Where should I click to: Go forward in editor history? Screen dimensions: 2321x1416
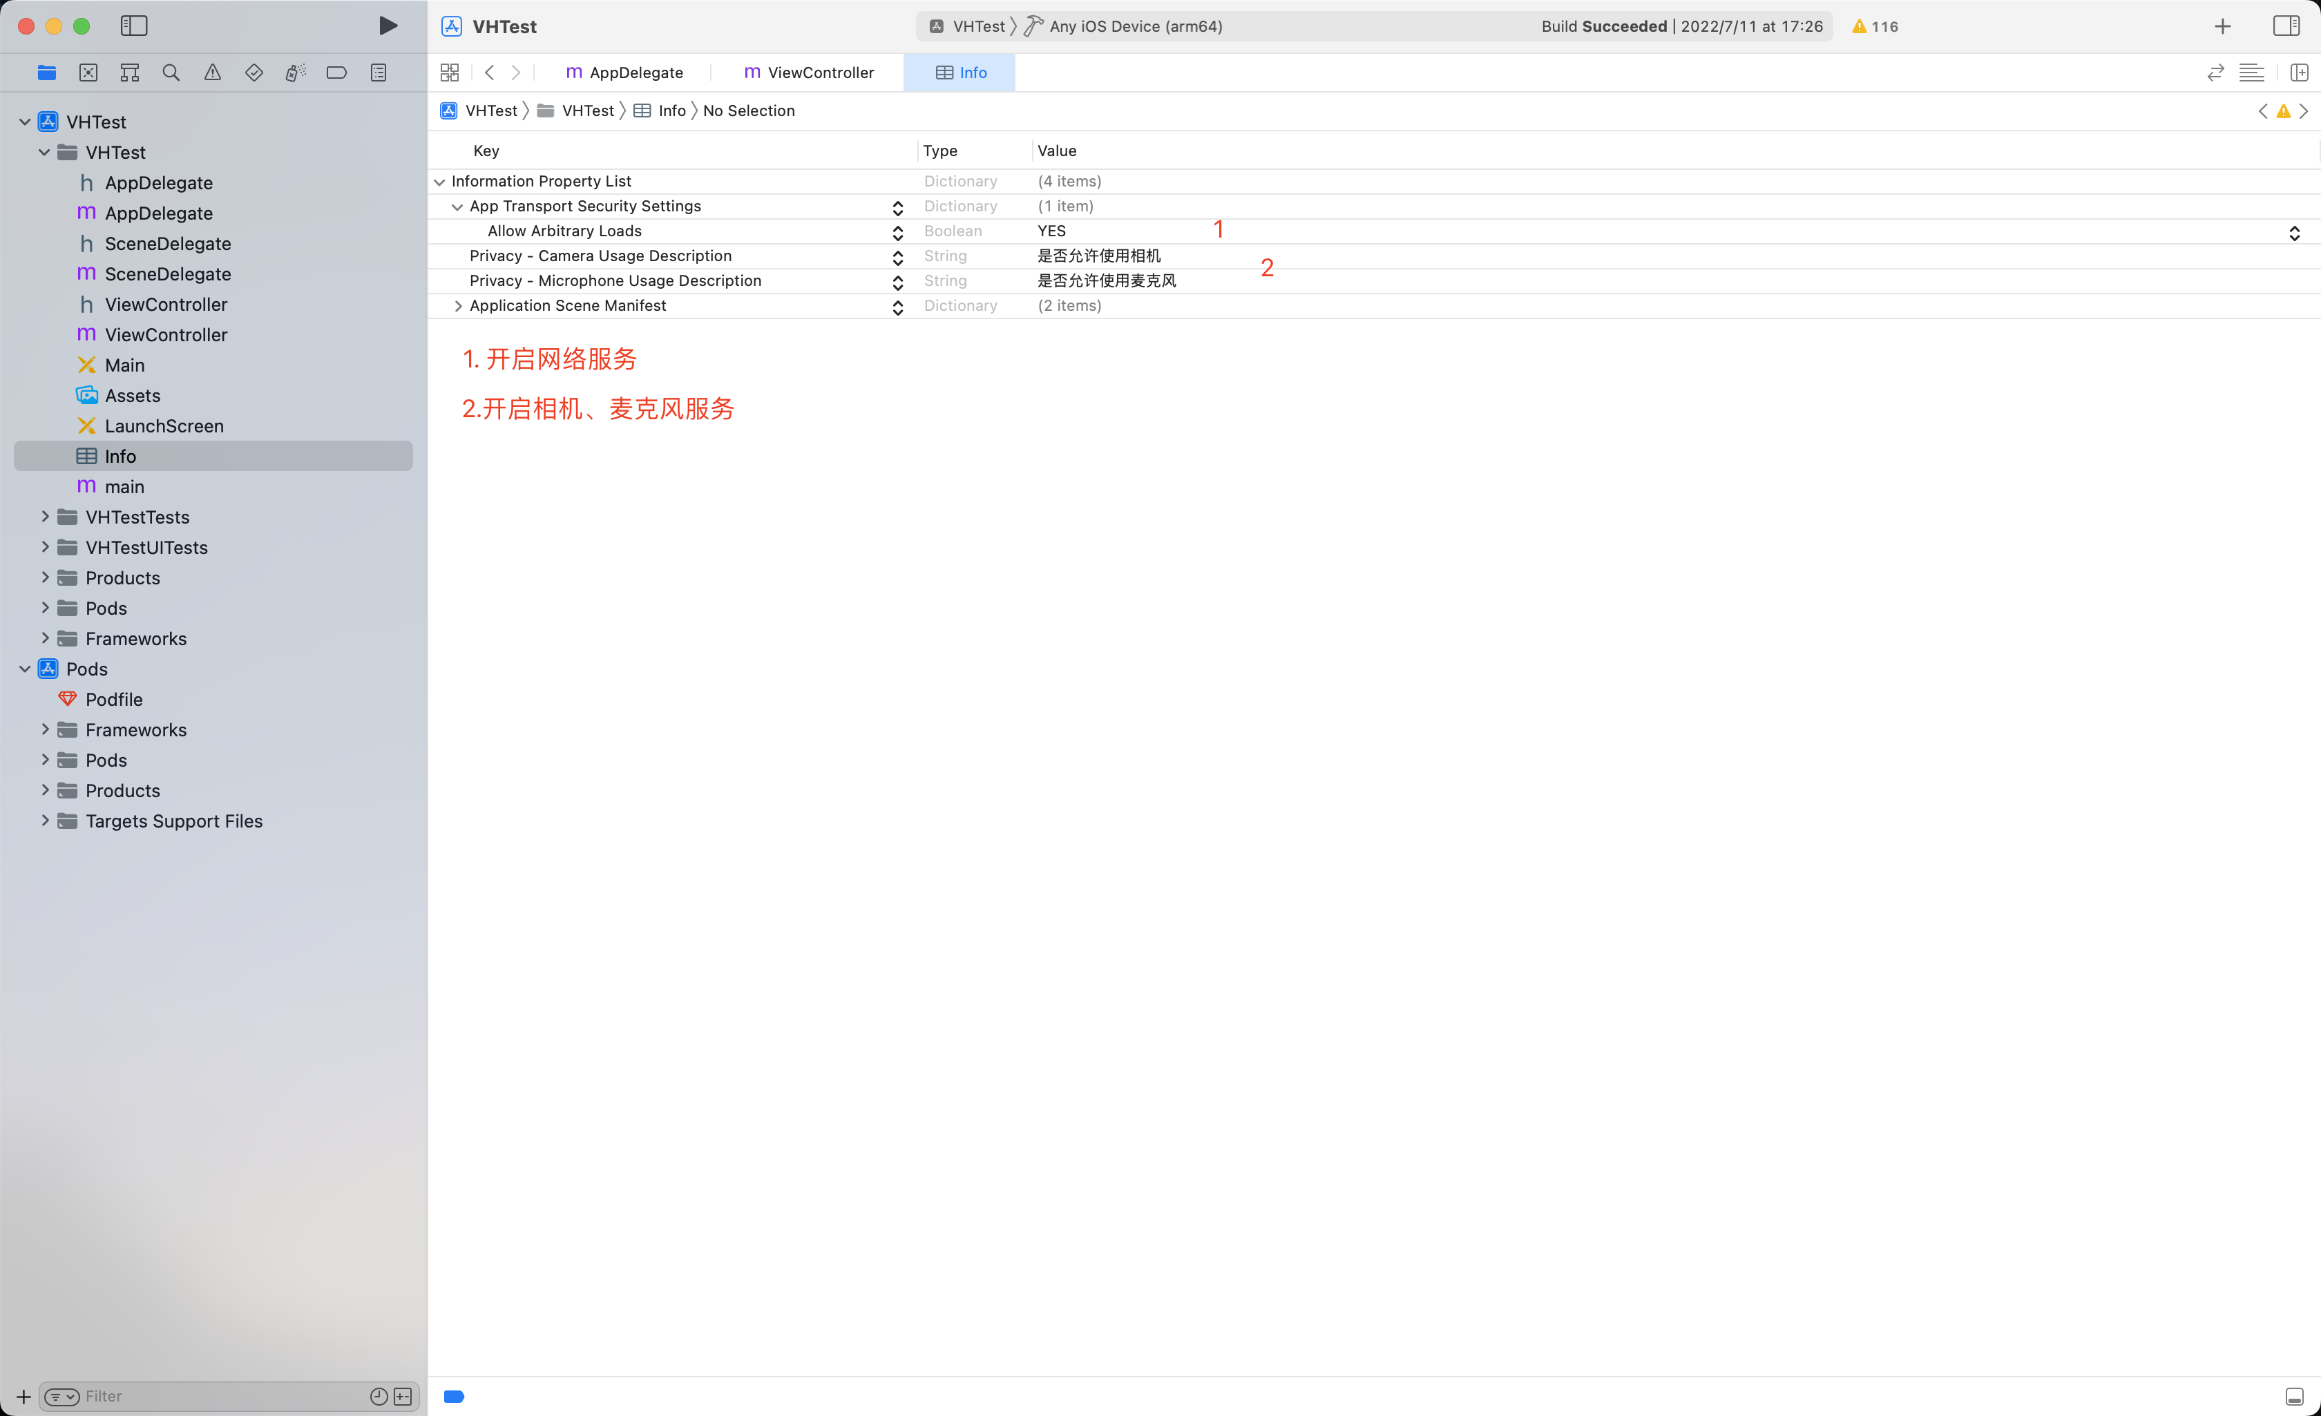pos(516,73)
